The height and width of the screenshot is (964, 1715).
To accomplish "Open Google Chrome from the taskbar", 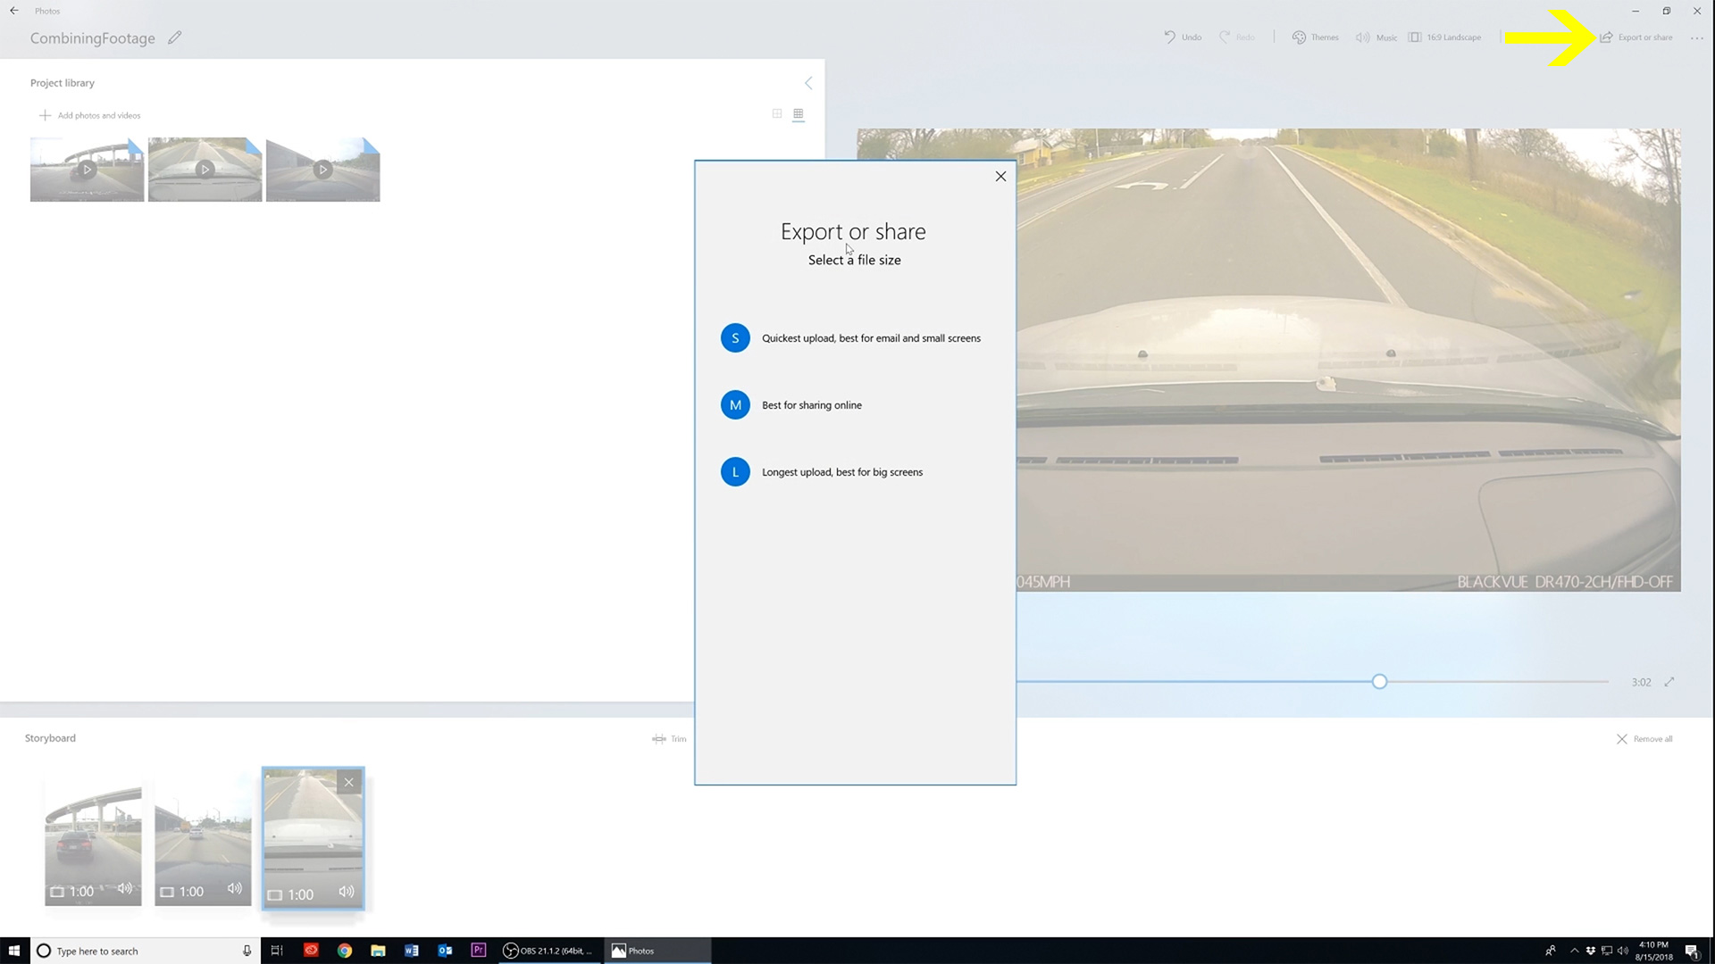I will coord(344,951).
